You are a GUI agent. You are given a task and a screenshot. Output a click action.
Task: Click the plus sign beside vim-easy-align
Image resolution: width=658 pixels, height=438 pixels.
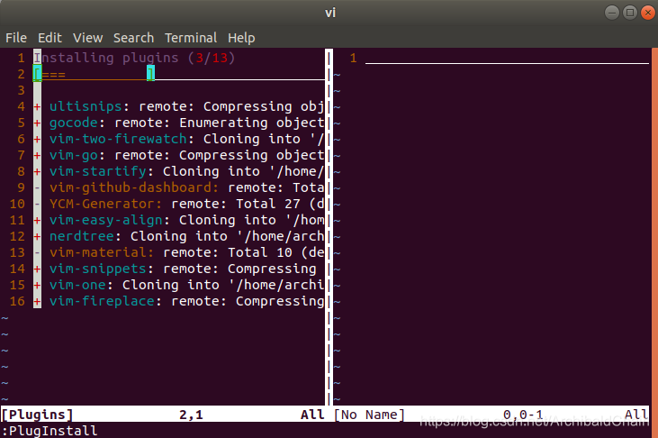pos(37,220)
